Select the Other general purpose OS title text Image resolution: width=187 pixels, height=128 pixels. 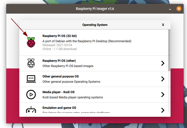pos(61,77)
